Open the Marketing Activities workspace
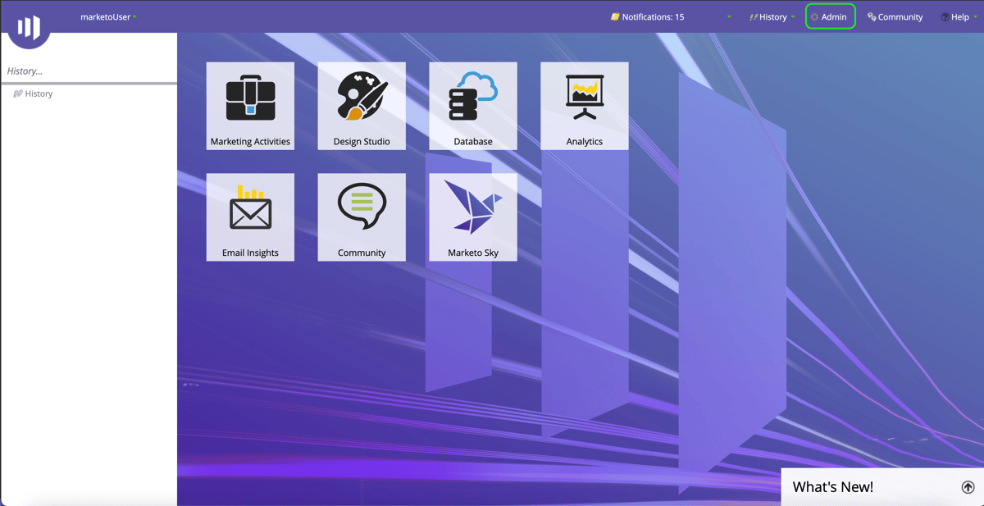 point(250,106)
